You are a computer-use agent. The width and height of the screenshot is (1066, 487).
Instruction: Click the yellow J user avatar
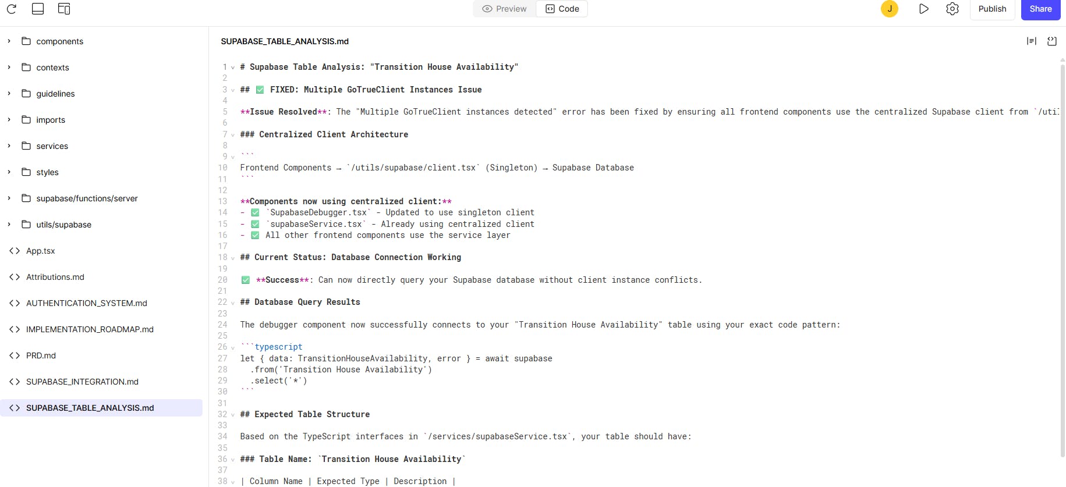(890, 9)
